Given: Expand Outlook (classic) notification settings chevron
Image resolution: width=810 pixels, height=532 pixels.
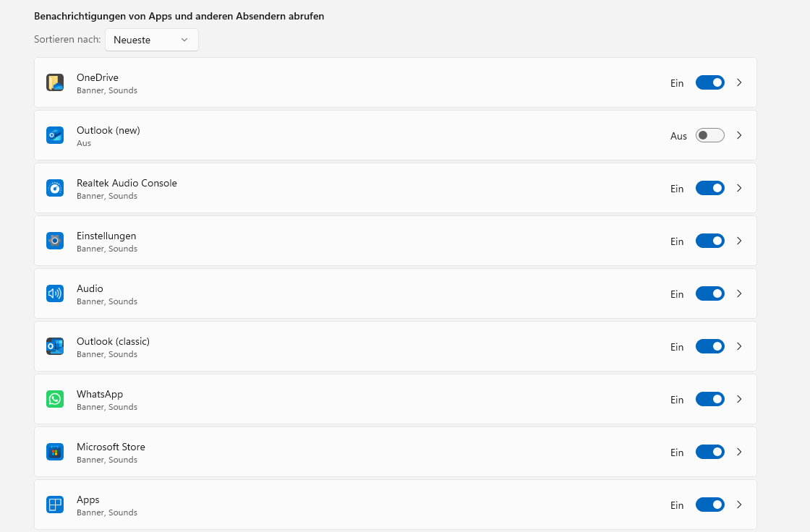Looking at the screenshot, I should [739, 346].
